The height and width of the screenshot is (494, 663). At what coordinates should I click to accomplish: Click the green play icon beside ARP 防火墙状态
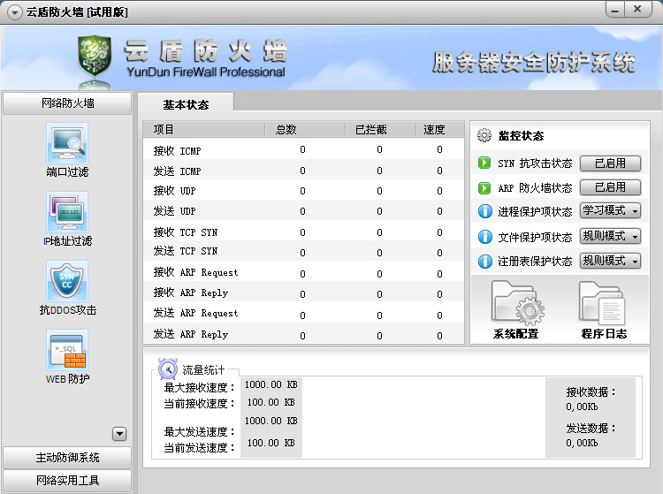point(484,187)
